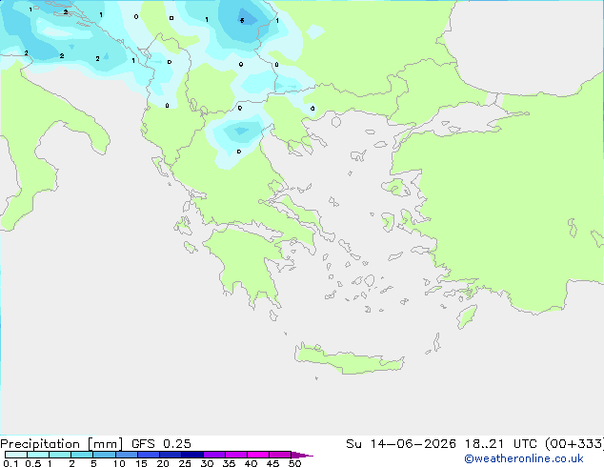Select the 20–25 mm legend swatch

(x=170, y=455)
